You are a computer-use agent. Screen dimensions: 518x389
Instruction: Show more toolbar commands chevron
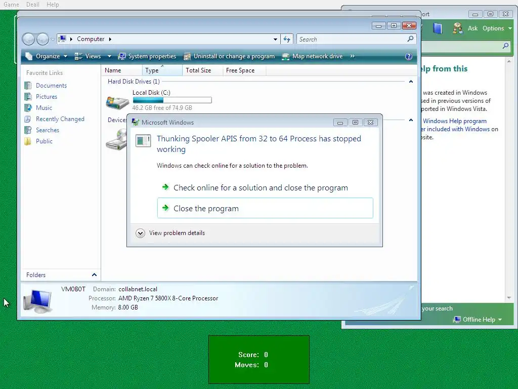[353, 56]
